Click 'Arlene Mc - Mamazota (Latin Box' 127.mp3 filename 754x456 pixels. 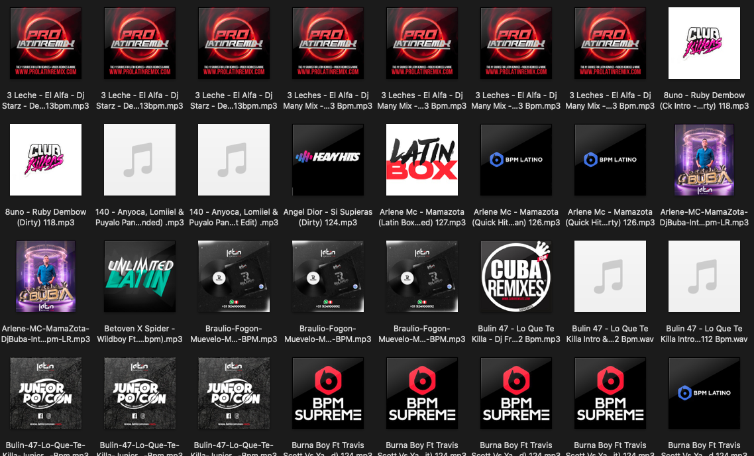point(422,217)
